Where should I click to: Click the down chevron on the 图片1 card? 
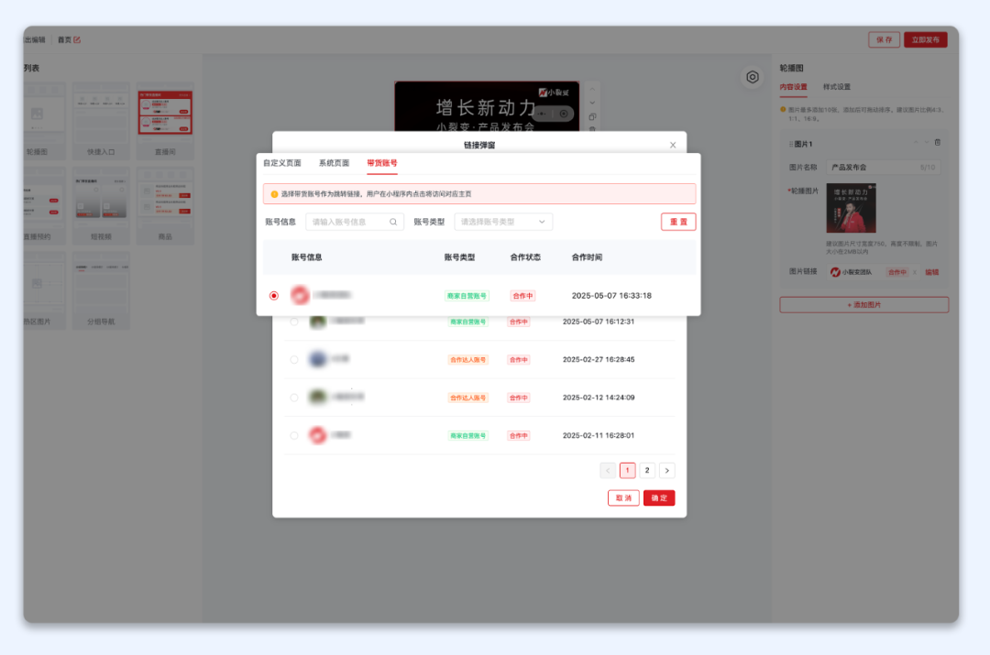[925, 142]
